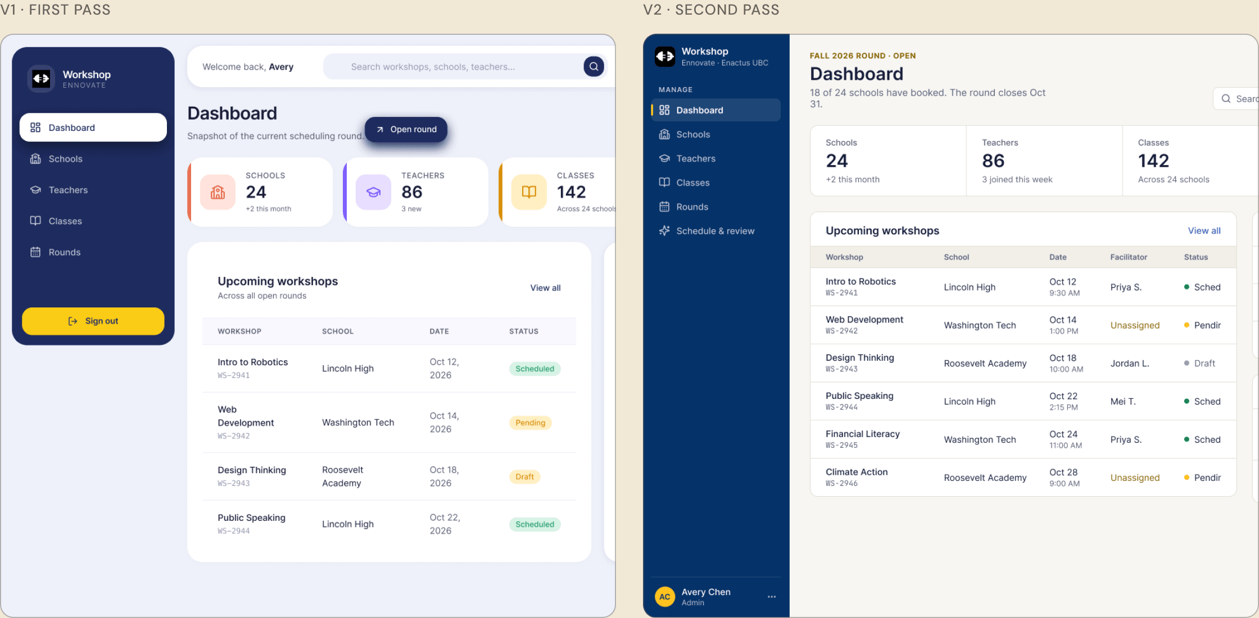Click the Open round button in V1
The image size is (1259, 618).
click(406, 129)
